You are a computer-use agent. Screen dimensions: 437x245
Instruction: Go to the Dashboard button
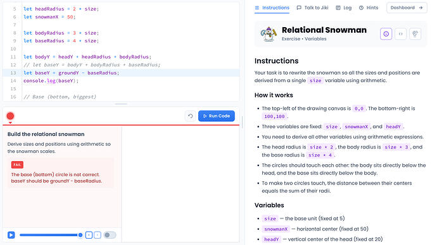pyautogui.click(x=407, y=8)
